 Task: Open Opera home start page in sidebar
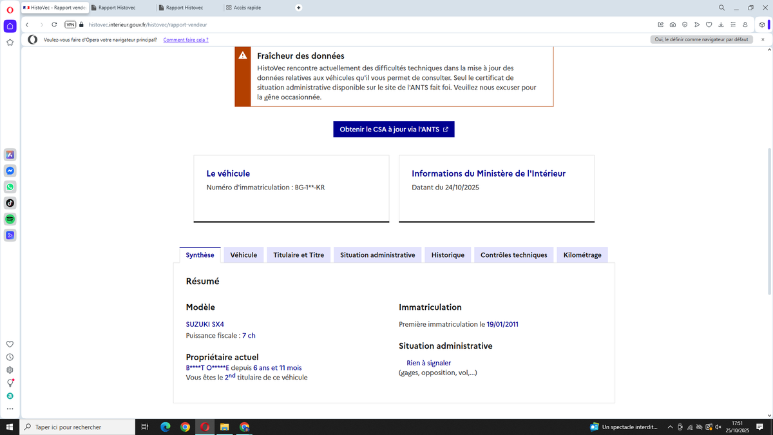tap(10, 26)
